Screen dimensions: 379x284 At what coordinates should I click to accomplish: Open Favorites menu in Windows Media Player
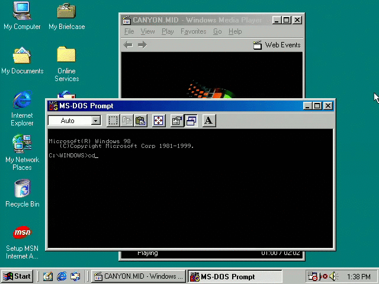194,31
